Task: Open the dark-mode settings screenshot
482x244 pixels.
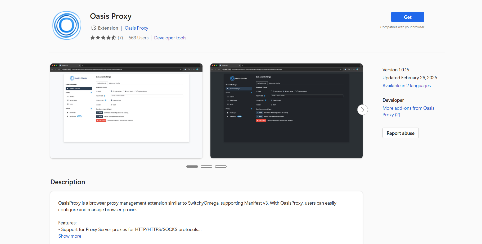Action: pos(286,111)
